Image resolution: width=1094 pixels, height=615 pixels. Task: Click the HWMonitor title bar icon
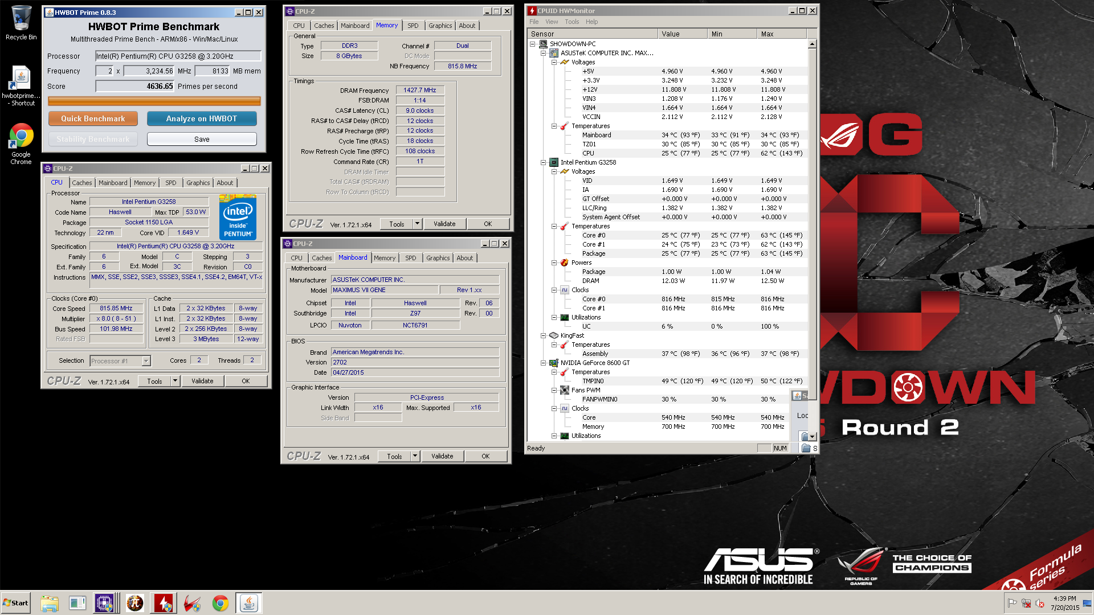532,11
